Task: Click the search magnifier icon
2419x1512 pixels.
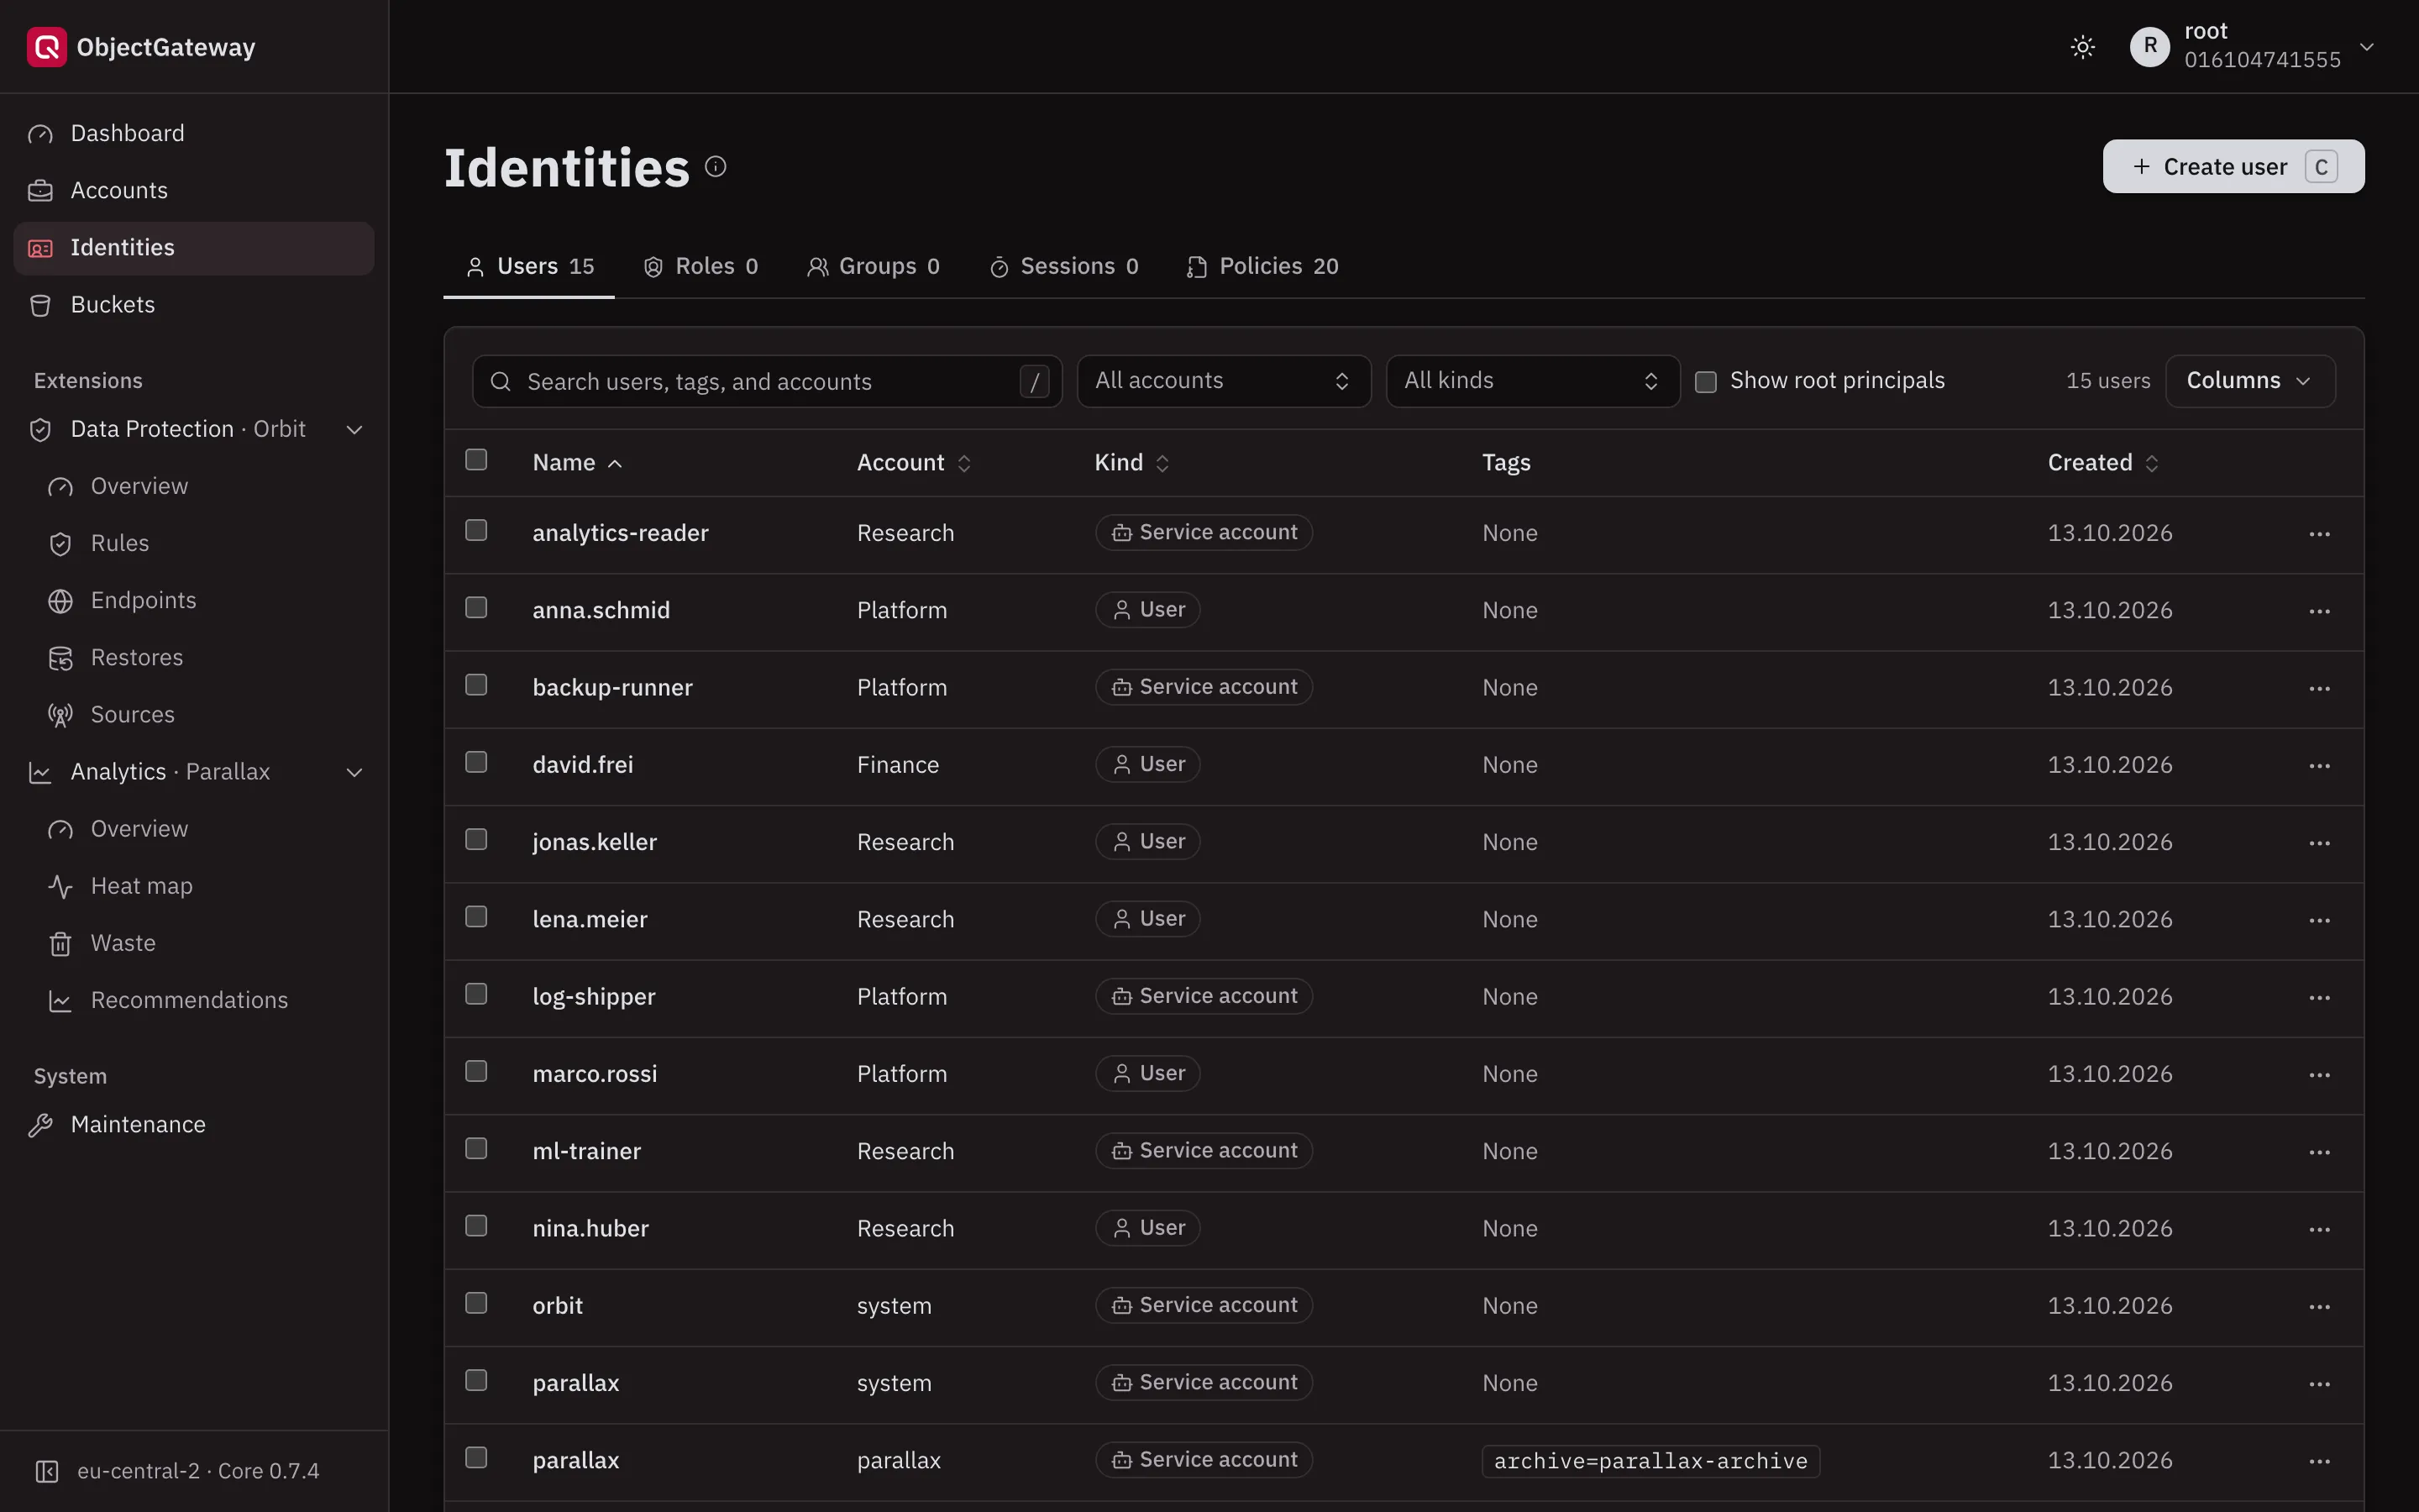Action: [x=501, y=381]
